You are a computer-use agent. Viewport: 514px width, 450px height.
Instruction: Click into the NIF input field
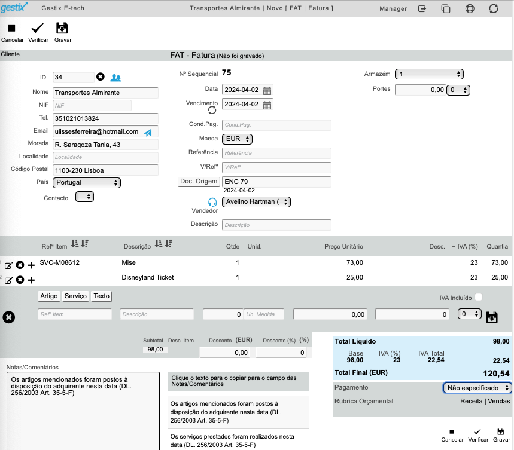[92, 106]
